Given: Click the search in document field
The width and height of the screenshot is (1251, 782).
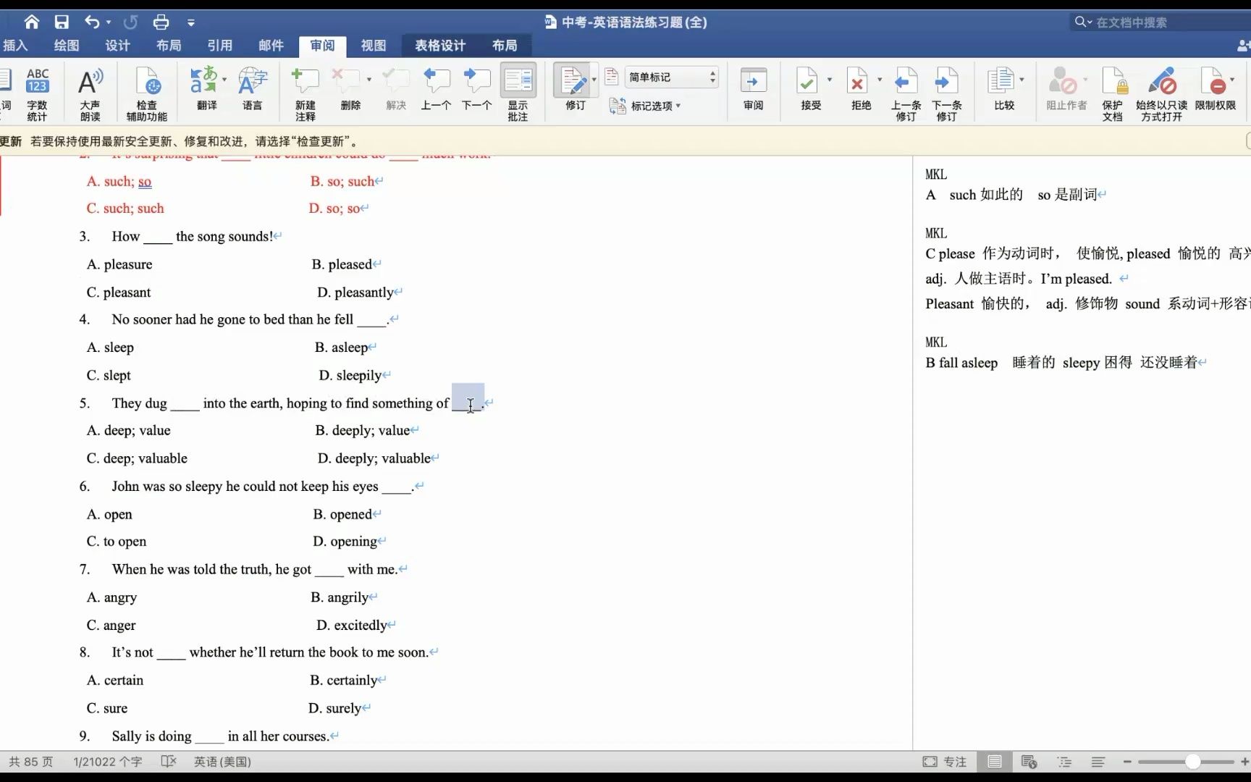Looking at the screenshot, I should [1161, 22].
